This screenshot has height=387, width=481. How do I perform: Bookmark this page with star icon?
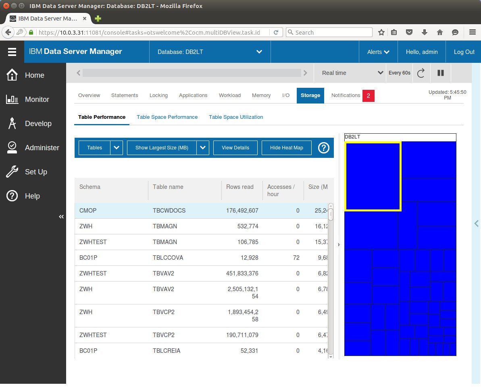coord(381,32)
